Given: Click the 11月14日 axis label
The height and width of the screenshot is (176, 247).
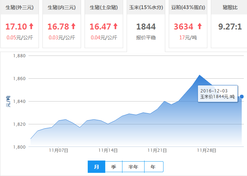Looking at the screenshot, I should click(108, 150).
